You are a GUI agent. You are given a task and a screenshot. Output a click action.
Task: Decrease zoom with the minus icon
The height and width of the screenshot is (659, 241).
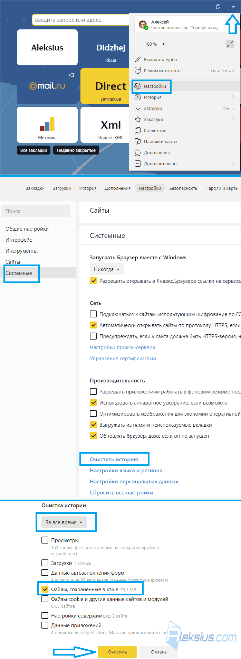(x=138, y=44)
